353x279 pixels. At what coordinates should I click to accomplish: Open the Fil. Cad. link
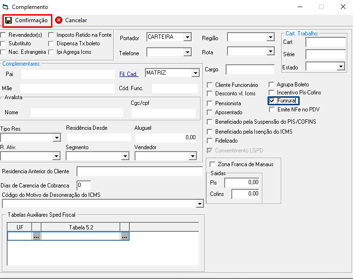pyautogui.click(x=129, y=74)
